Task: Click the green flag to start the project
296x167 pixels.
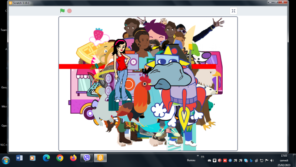Action: click(x=62, y=11)
